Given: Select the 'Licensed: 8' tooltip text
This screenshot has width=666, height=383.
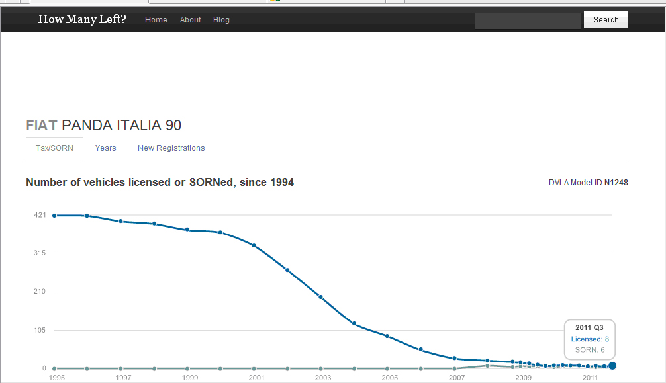Looking at the screenshot, I should pos(590,339).
